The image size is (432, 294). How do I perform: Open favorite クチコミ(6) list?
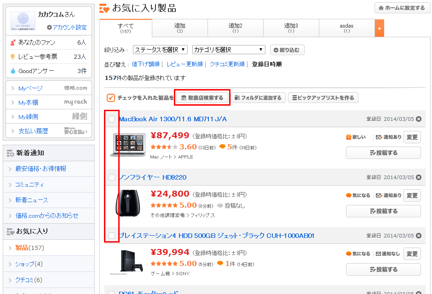coord(29,280)
